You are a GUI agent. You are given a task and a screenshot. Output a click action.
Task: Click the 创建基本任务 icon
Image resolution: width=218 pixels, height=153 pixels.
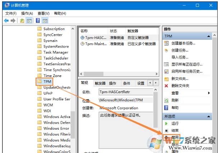click(166, 43)
